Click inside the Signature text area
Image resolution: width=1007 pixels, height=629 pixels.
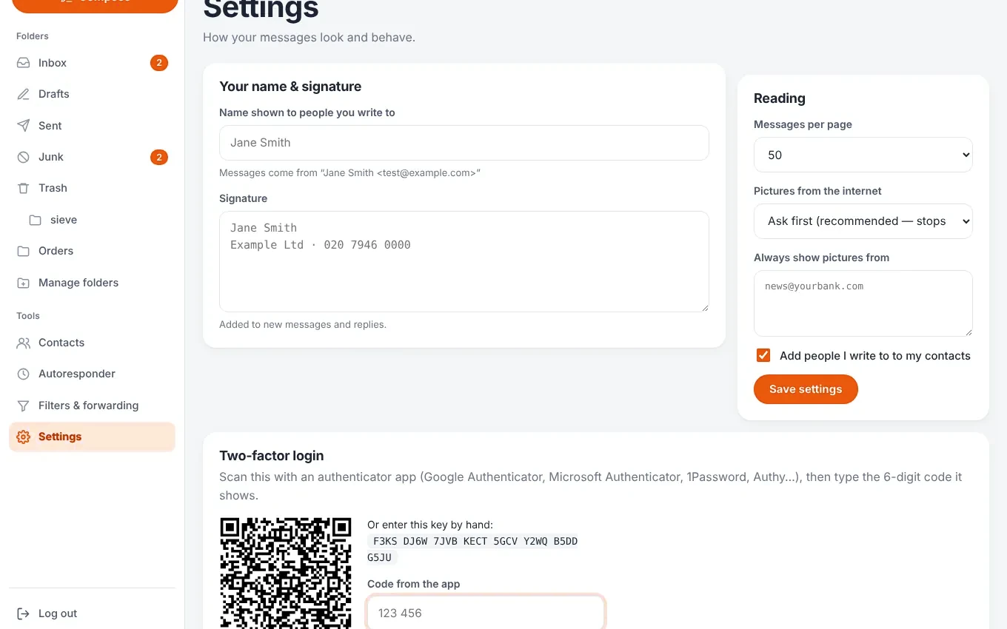[x=464, y=261]
